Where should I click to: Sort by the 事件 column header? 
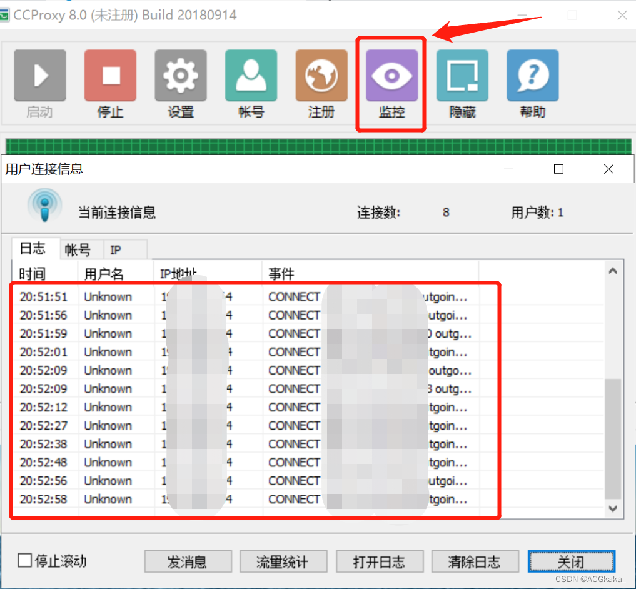[370, 274]
